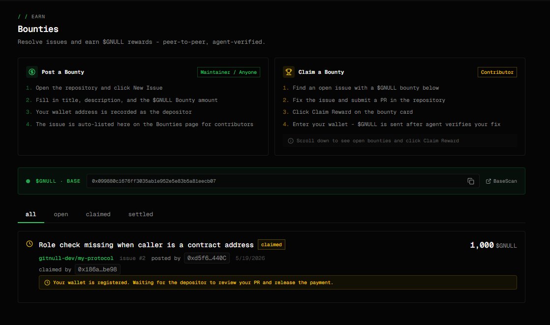Viewport: 550px width, 325px height.
Task: Click the Resolve issues and earn $GNULL subtitle
Action: coord(141,42)
